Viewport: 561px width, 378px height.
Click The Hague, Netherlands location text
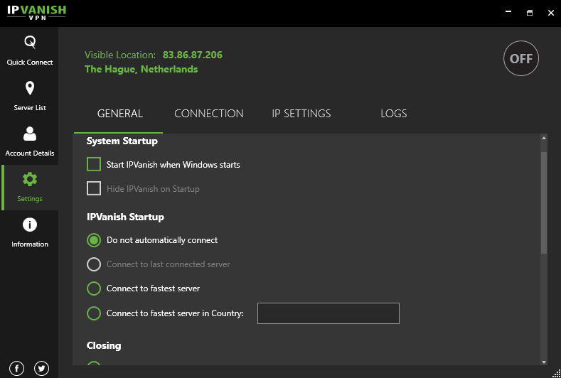141,69
